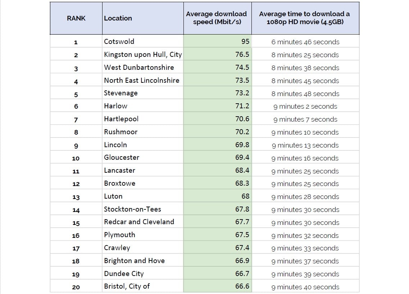
Task: Click the 9 minutes 40 seconds cell
Action: click(x=305, y=287)
